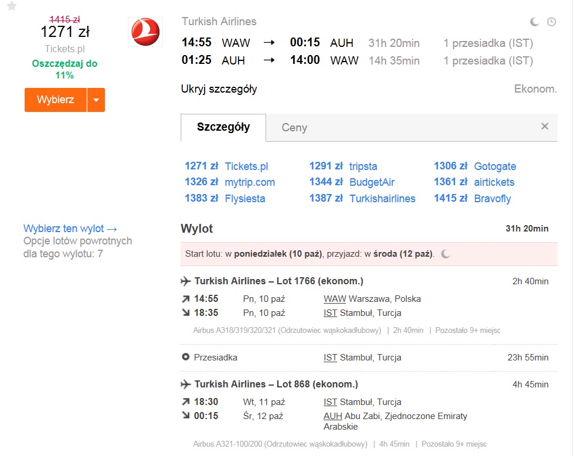Click the long-duration clock icon
Image resolution: width=574 pixels, height=456 pixels.
[x=551, y=22]
